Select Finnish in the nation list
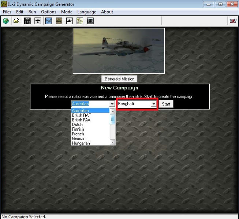Screen dimensions: 239x219 (x=90, y=129)
